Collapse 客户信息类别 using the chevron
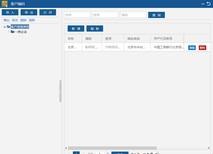This screenshot has height=154, width=213. click(x=4, y=27)
